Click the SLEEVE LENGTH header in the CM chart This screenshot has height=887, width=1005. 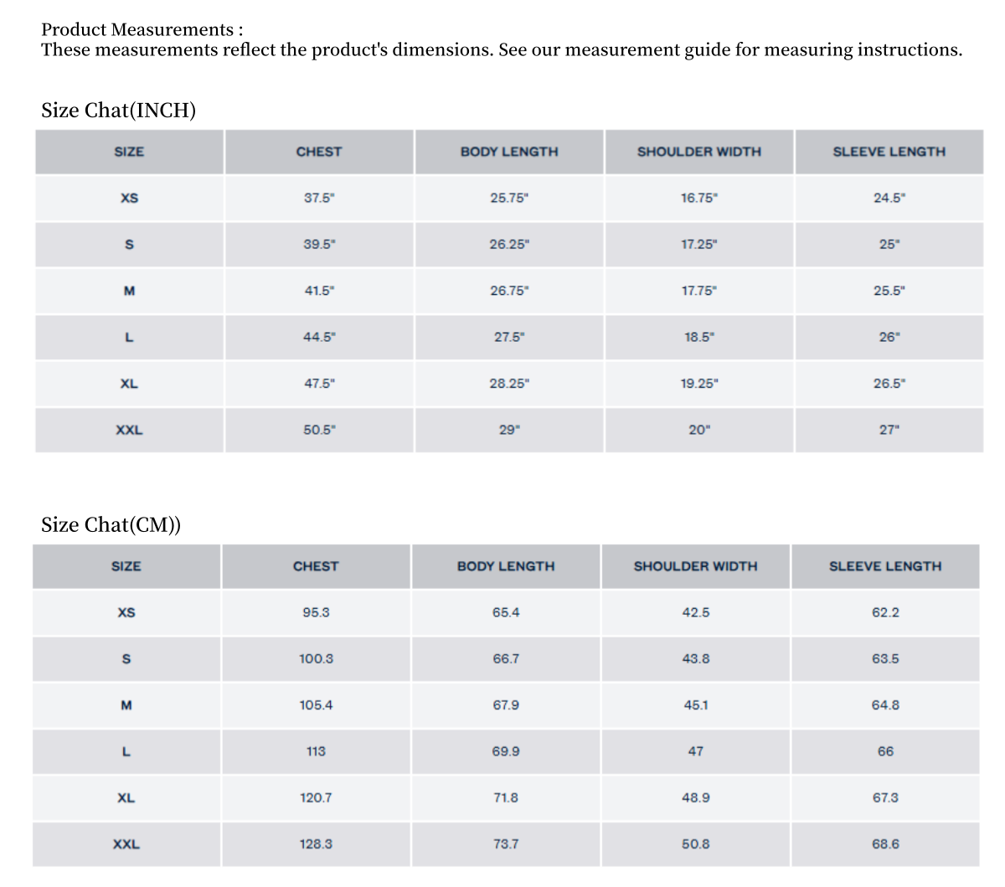(885, 566)
